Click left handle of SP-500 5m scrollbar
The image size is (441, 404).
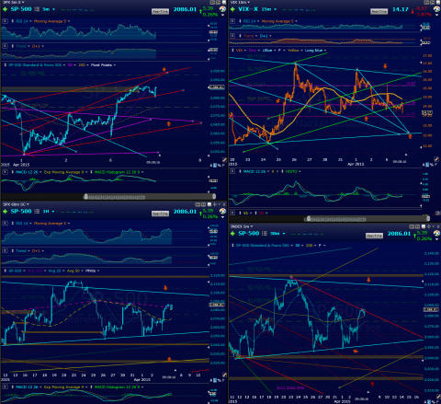coord(85,197)
